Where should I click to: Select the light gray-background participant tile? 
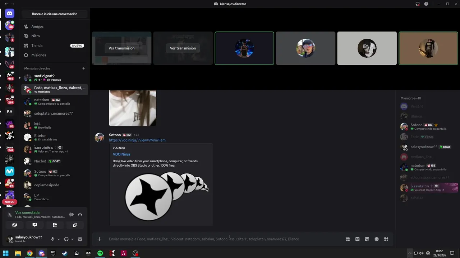click(x=367, y=48)
